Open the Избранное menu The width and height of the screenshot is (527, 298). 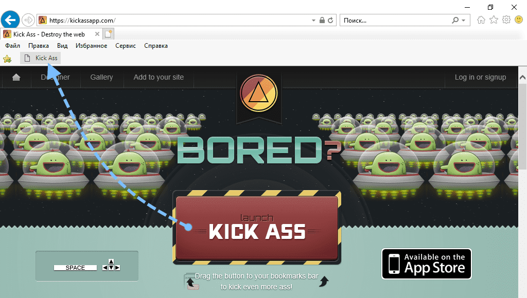tap(91, 46)
